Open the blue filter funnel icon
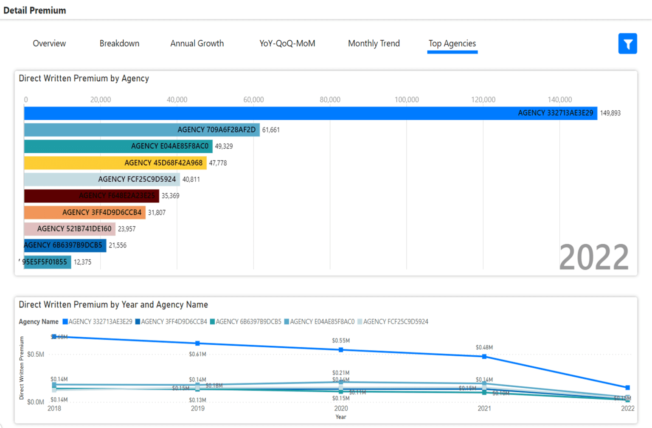The width and height of the screenshot is (652, 428). 627,44
